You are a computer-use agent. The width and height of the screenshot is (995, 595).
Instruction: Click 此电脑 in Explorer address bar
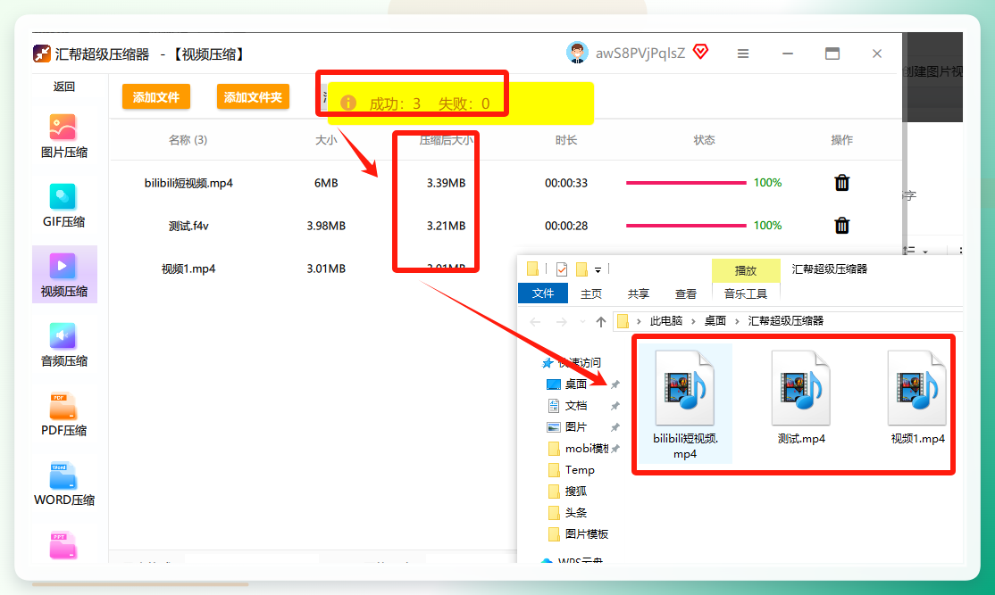click(665, 321)
